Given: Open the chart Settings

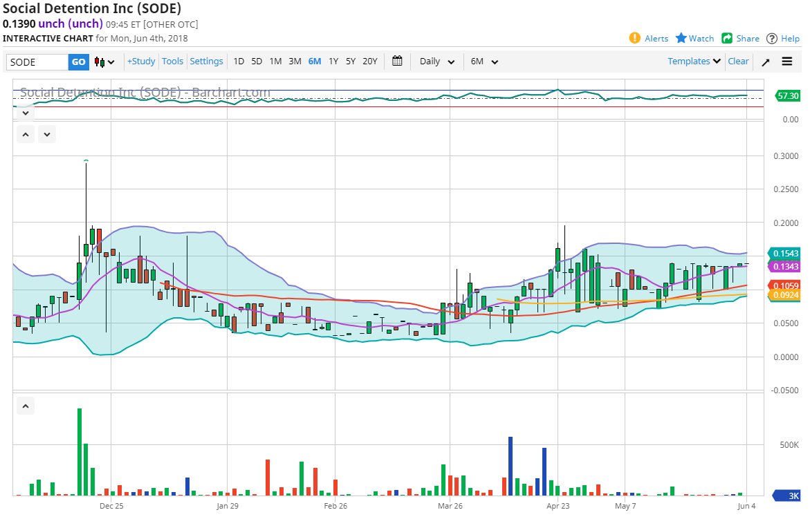Looking at the screenshot, I should click(x=206, y=62).
